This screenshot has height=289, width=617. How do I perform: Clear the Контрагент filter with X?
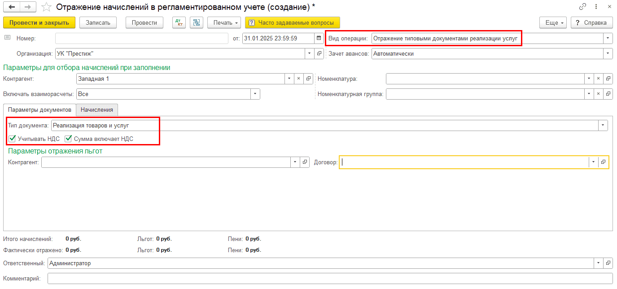pyautogui.click(x=299, y=79)
